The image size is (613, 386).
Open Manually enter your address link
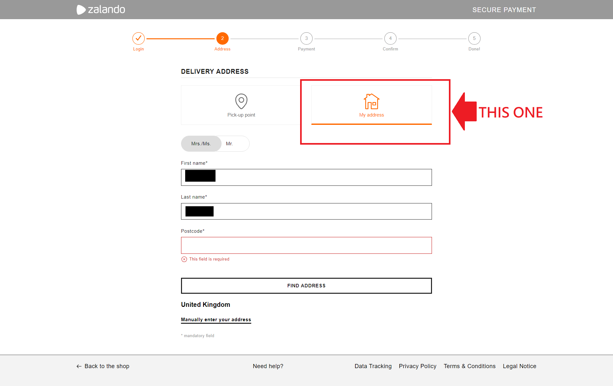[216, 320]
